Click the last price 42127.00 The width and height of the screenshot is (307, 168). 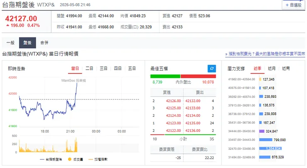click(x=21, y=19)
